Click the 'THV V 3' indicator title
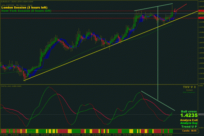 (x=189, y=87)
